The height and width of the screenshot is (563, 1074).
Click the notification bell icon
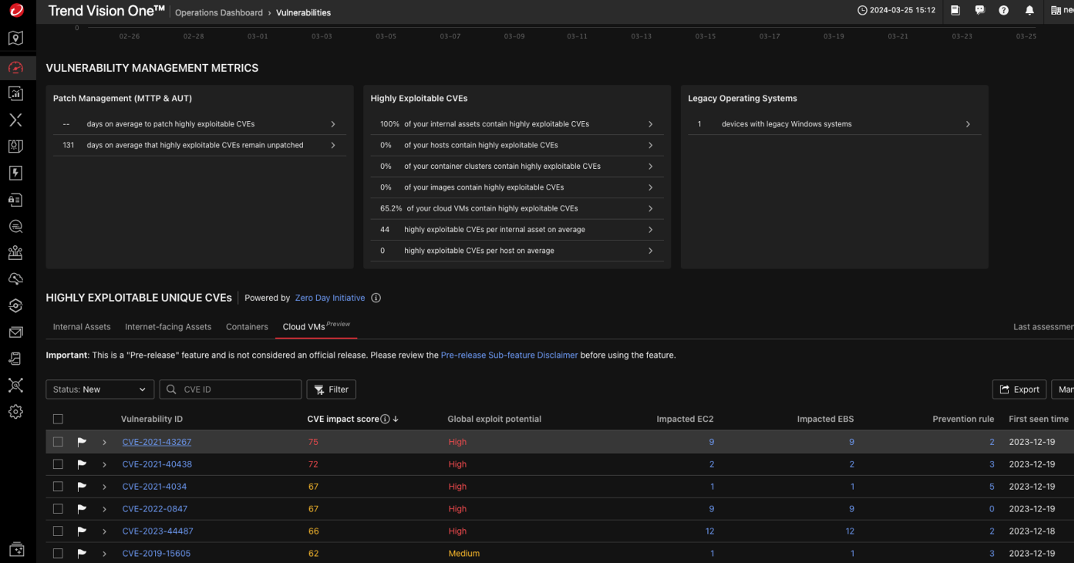pos(1029,11)
